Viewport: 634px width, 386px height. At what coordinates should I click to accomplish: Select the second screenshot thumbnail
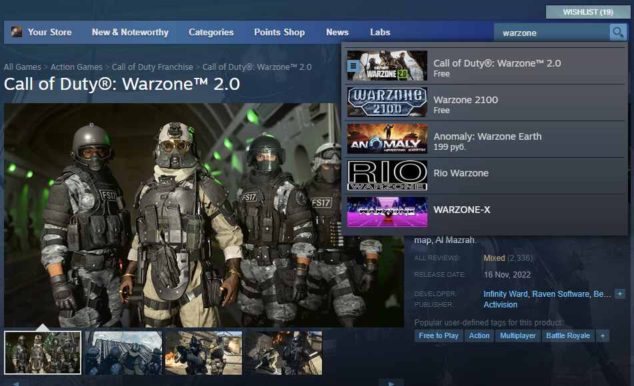point(123,352)
